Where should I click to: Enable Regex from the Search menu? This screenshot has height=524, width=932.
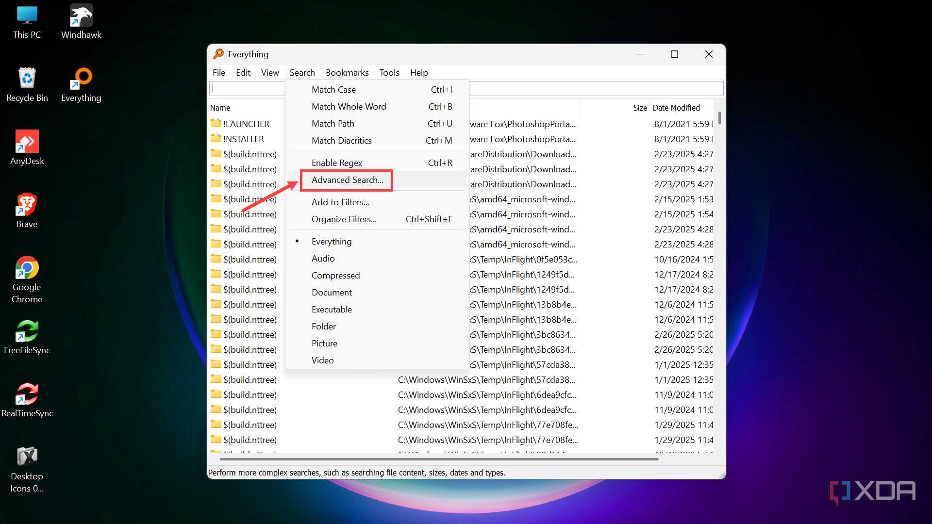377,163
